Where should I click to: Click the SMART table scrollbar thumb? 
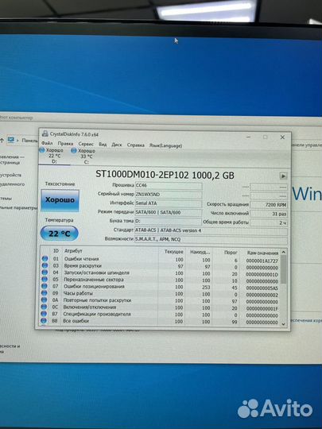tap(284, 269)
